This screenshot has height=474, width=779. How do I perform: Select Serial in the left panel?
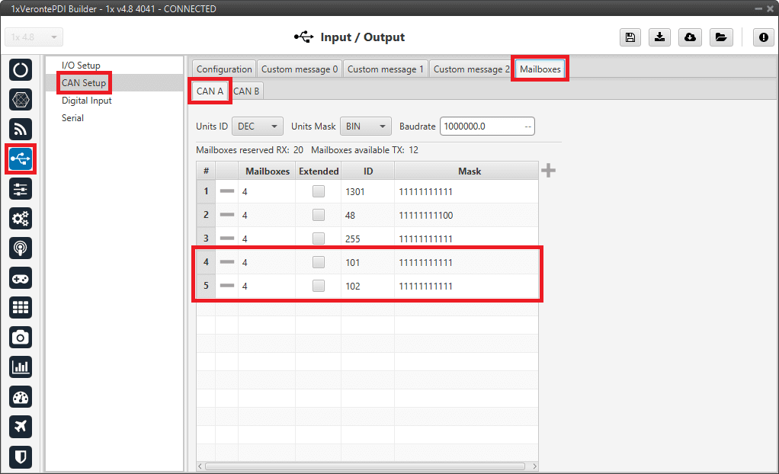tap(73, 118)
